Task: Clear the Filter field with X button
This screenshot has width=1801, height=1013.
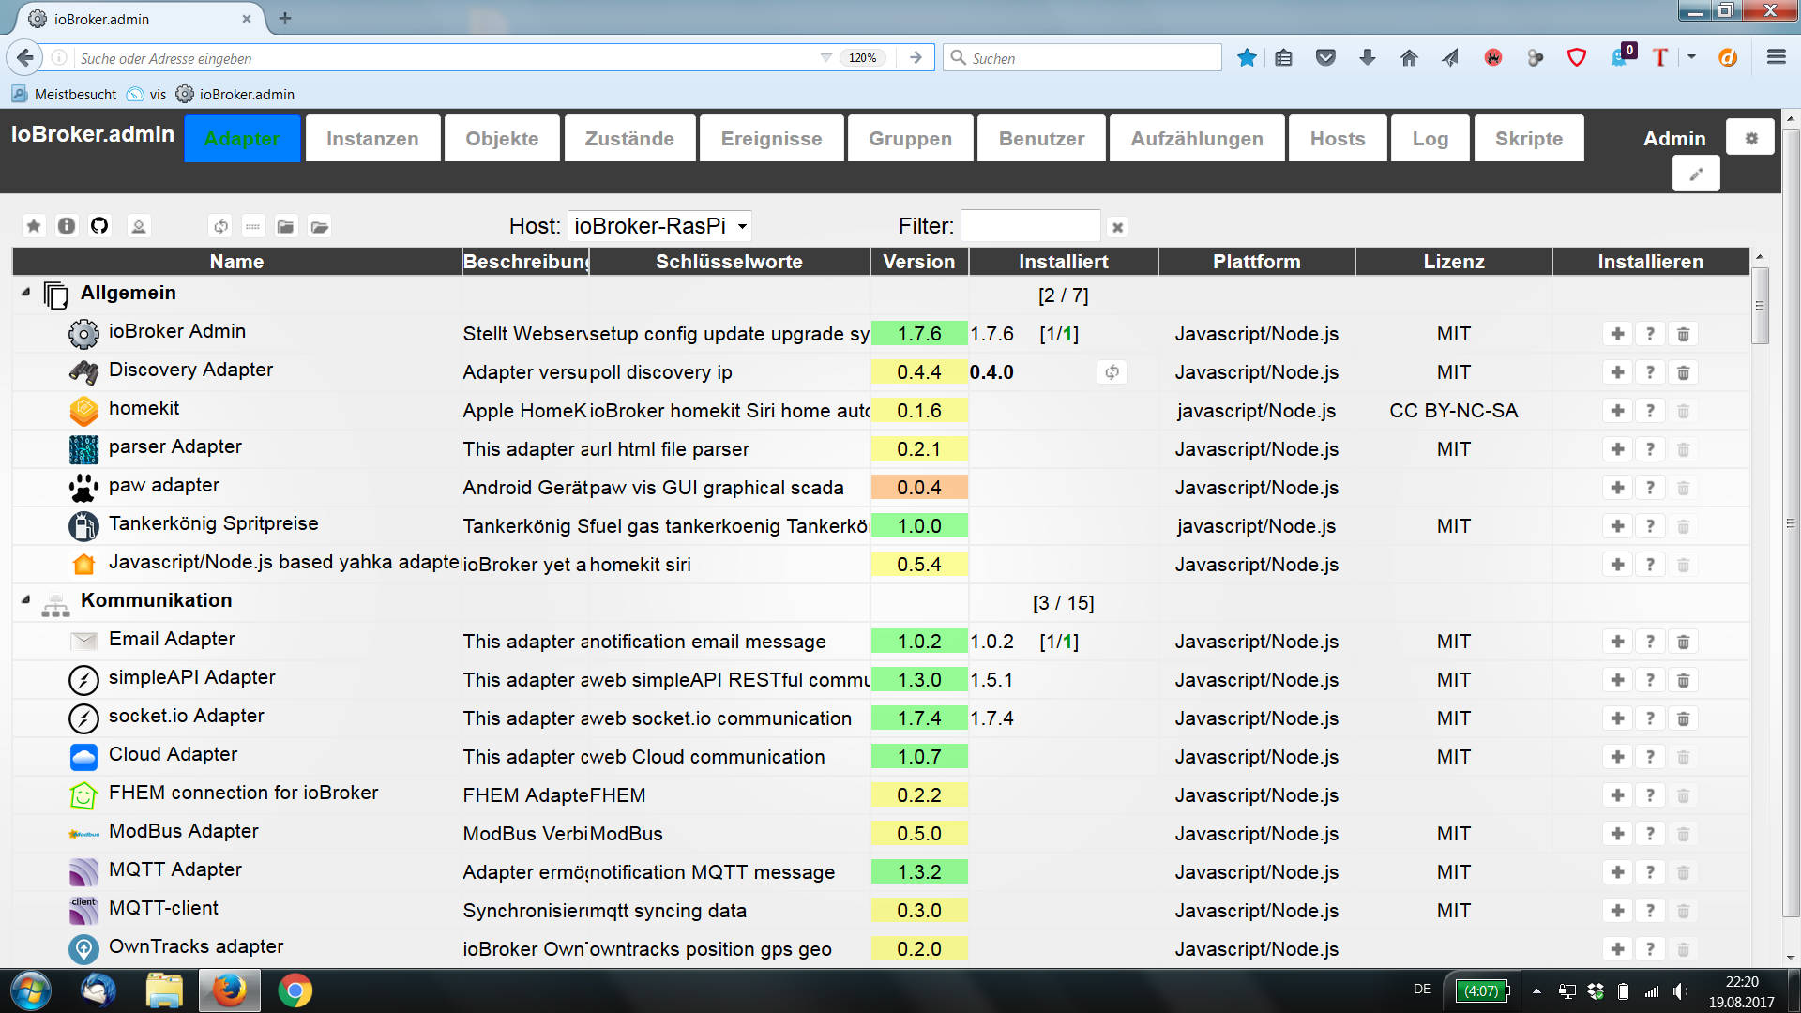Action: pos(1117,227)
